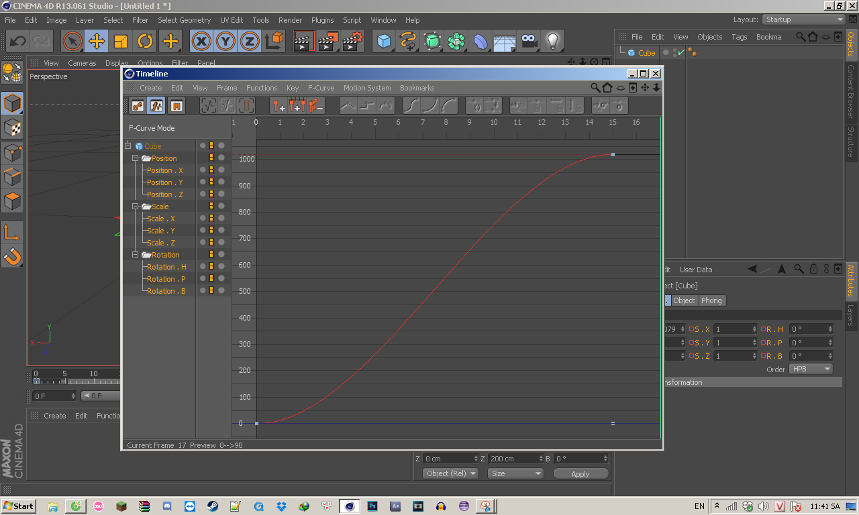Select the Move tool in main toolbar

[97, 42]
